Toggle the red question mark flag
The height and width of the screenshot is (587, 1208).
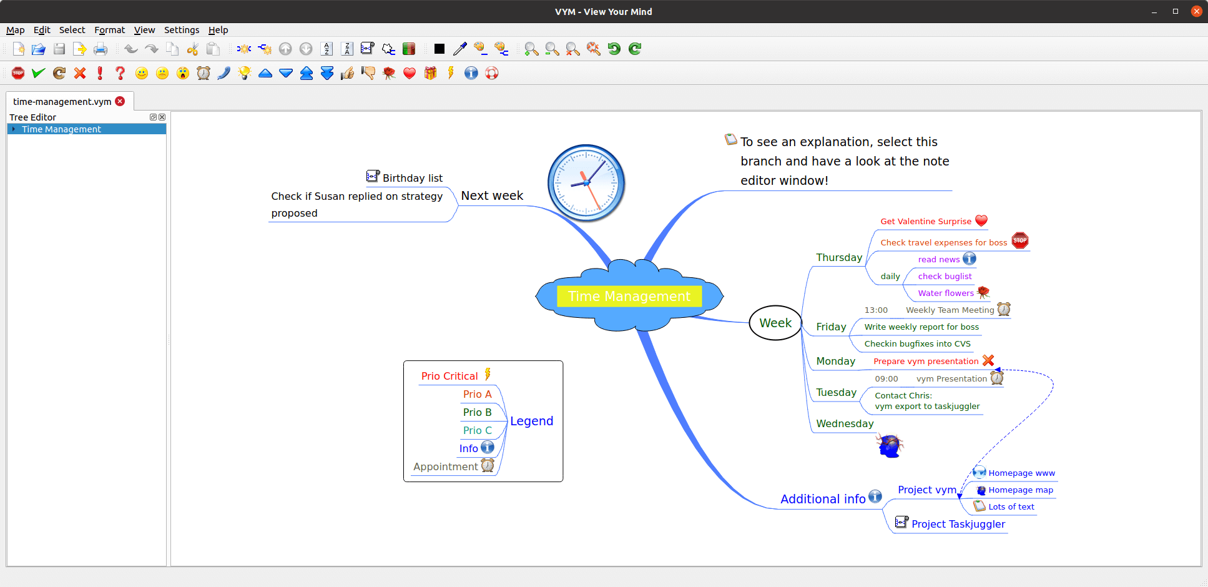click(120, 73)
